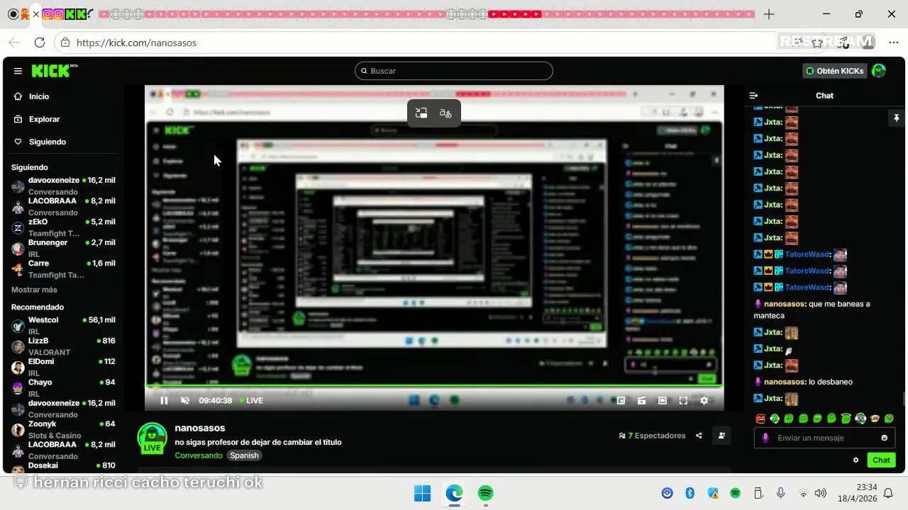View 7 Espectadores count
Viewport: 908px width, 510px height.
point(652,436)
